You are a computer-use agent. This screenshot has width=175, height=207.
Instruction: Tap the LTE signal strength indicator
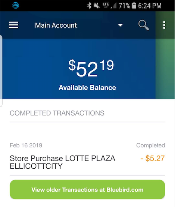(110, 6)
